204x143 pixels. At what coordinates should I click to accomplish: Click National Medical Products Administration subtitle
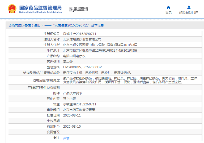pos(40,12)
